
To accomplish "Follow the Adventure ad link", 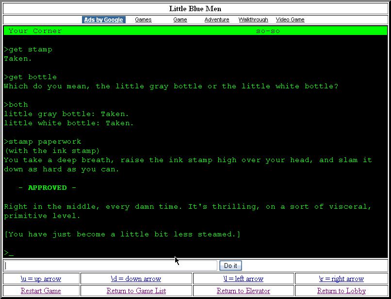I will pyautogui.click(x=217, y=20).
